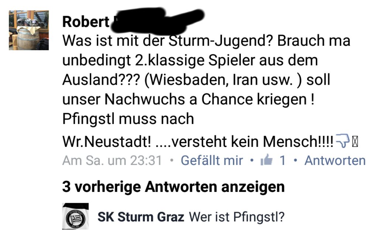
Task: Open the 'SK Sturm Graz' page name
Action: click(141, 217)
